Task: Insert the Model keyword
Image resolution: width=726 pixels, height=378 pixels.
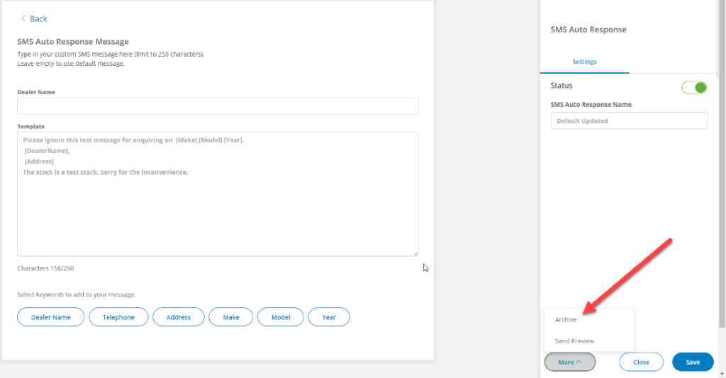Action: pyautogui.click(x=280, y=317)
